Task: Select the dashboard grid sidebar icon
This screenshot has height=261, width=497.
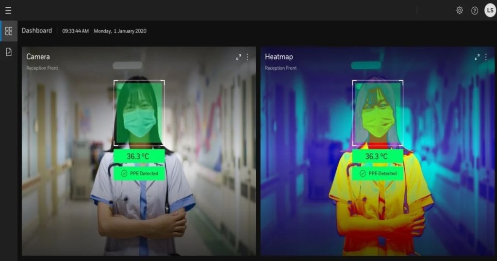Action: [x=9, y=31]
